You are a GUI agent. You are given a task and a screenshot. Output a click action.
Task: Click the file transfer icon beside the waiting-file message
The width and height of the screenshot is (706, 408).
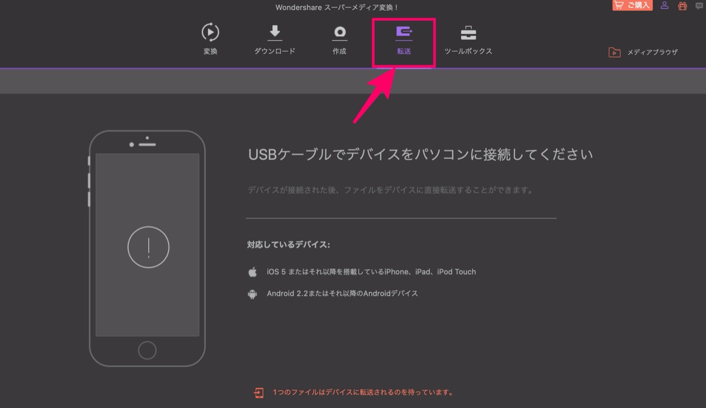point(259,393)
